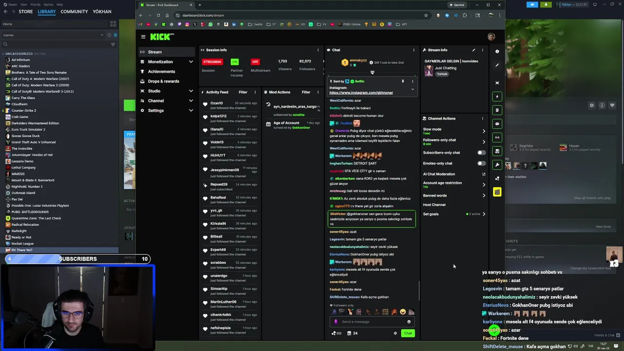Click the yellow clip icon in right rail
Image resolution: width=624 pixels, height=351 pixels.
click(x=497, y=192)
